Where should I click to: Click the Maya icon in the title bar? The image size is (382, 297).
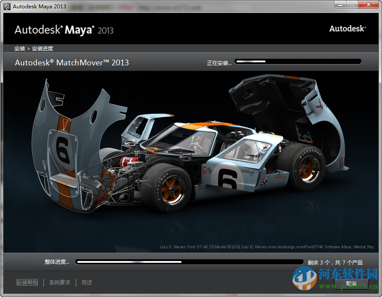coord(7,6)
